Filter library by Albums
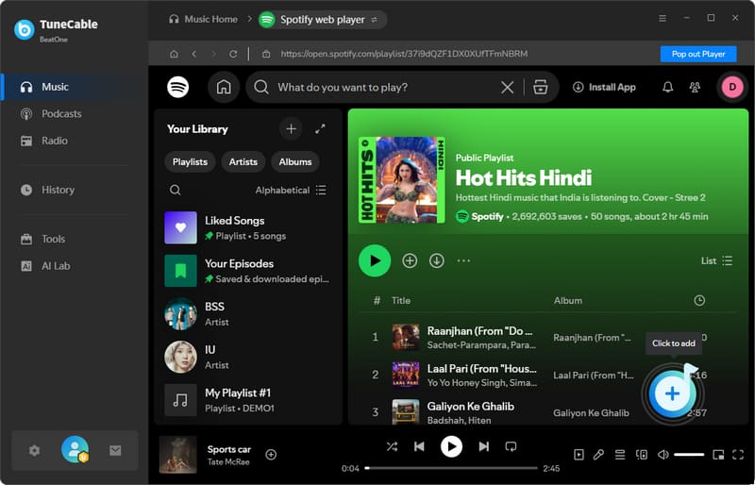The height and width of the screenshot is (485, 755). tap(295, 162)
